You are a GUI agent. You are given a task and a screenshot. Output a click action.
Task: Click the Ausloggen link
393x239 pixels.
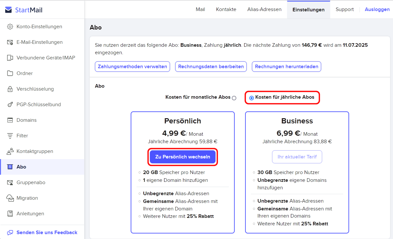click(x=377, y=9)
